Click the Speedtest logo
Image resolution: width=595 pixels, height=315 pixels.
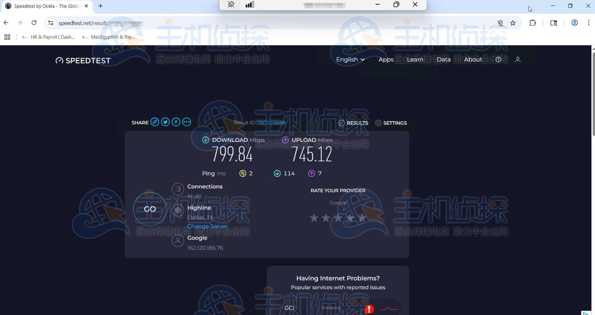coord(83,60)
